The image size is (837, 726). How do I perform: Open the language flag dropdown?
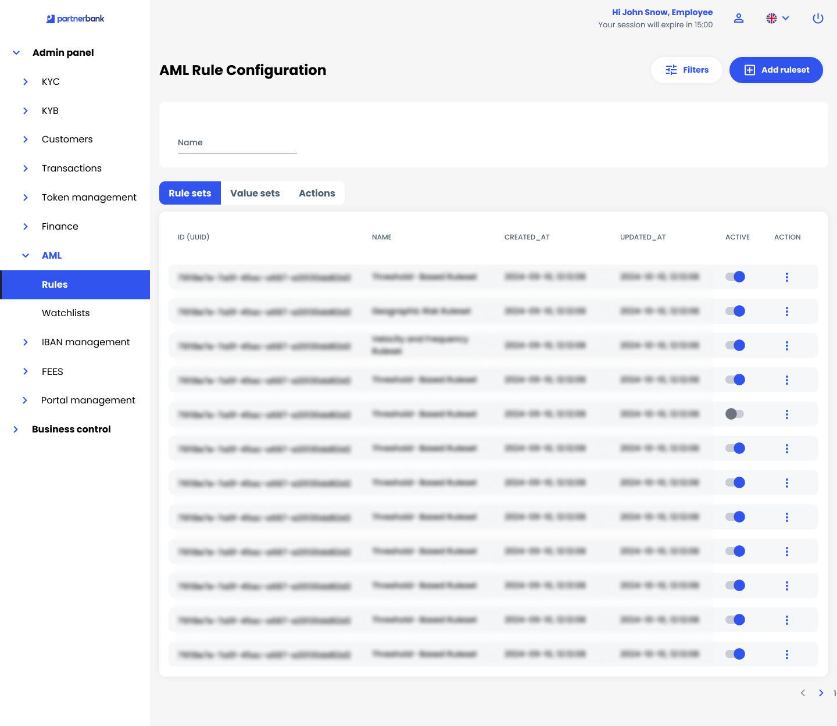coord(777,18)
